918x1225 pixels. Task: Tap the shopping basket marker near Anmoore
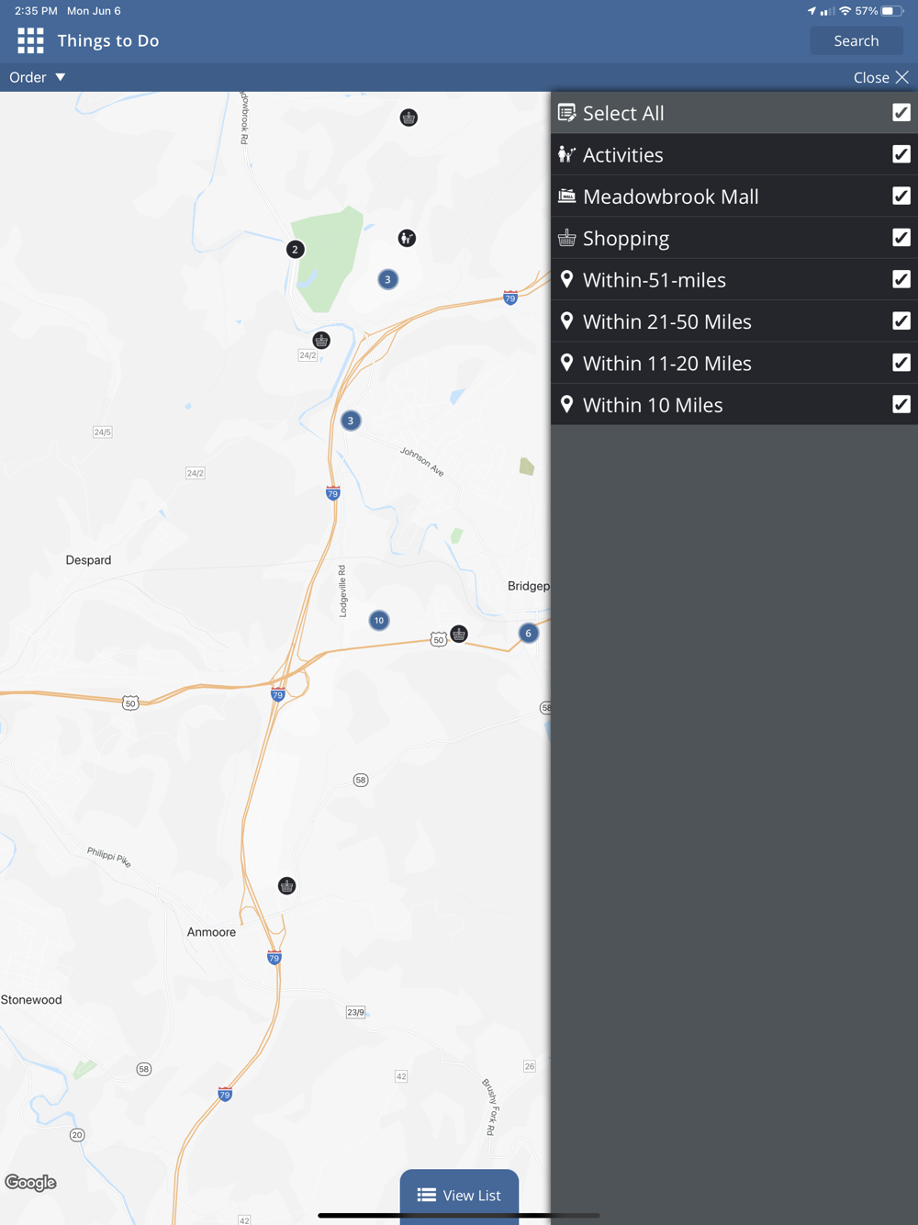coord(287,886)
